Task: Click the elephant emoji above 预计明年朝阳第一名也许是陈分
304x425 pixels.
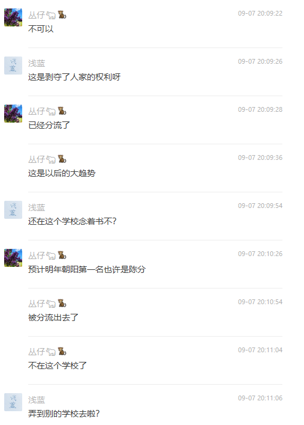Action: click(x=51, y=255)
